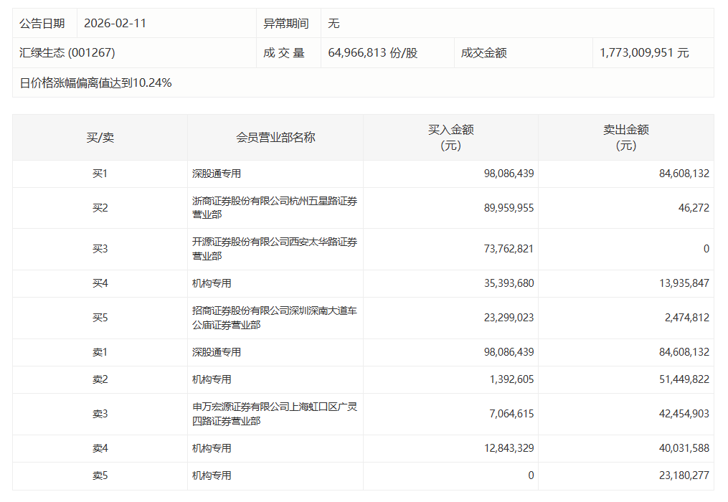Click the 买入金额 column header
Image resolution: width=728 pixels, height=502 pixels.
450,137
